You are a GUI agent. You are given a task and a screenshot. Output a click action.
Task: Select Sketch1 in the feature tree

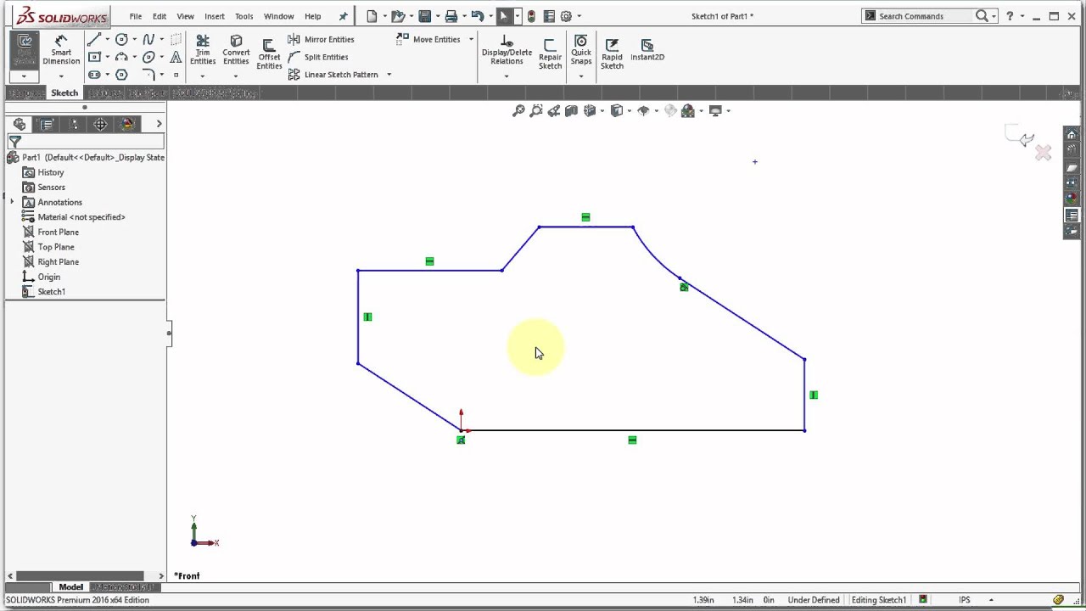pyautogui.click(x=44, y=292)
